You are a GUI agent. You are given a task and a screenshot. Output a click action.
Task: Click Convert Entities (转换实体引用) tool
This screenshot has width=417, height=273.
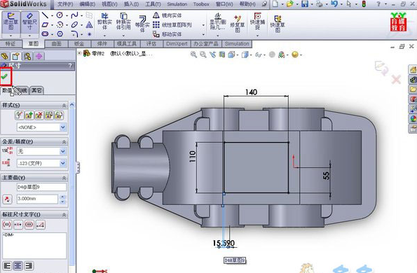click(123, 22)
